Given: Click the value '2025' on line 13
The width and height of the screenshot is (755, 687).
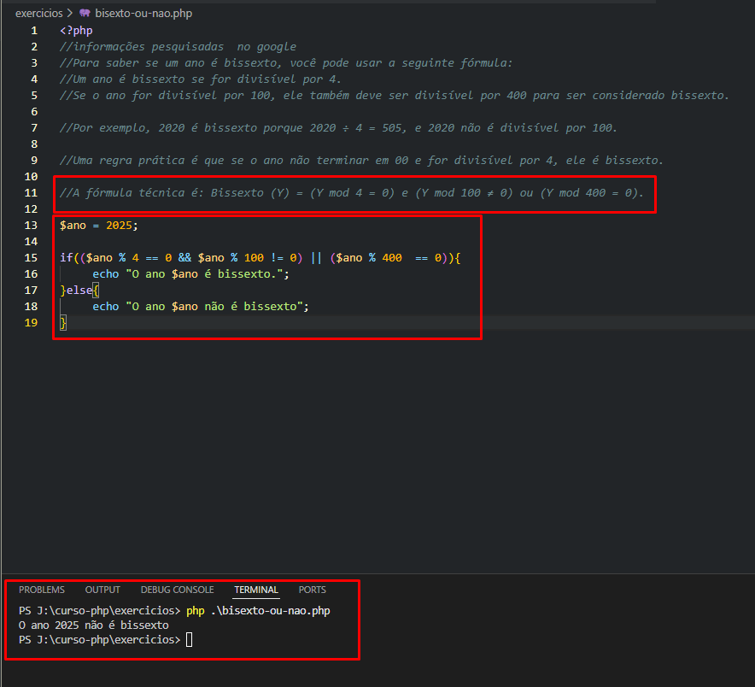Looking at the screenshot, I should [119, 225].
